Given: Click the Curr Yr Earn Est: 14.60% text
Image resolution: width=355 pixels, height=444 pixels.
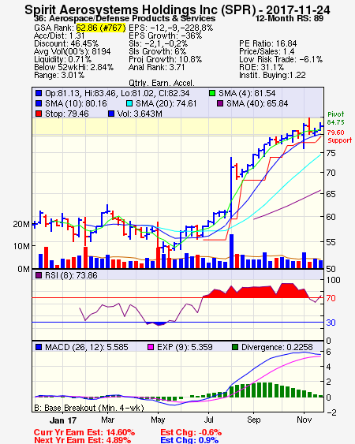Looking at the screenshot, I should point(84,432).
